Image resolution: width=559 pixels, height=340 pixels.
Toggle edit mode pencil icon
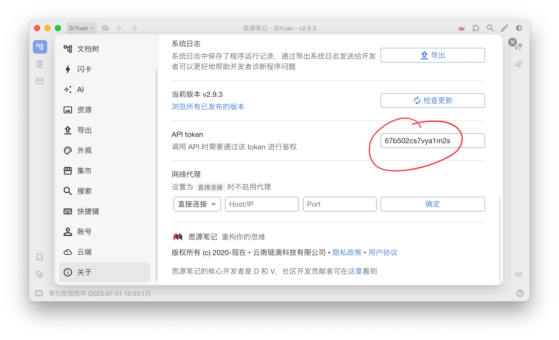pos(505,28)
